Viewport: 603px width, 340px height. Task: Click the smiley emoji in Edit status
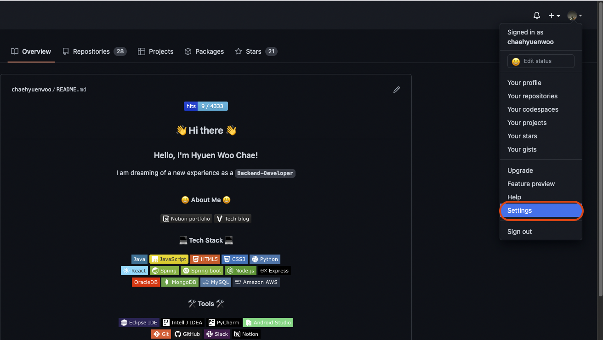tap(515, 61)
